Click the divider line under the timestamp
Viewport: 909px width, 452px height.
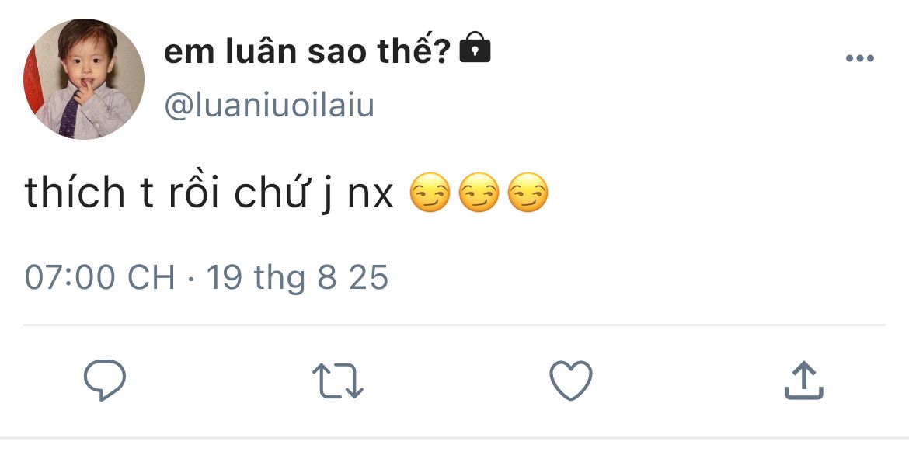[454, 325]
